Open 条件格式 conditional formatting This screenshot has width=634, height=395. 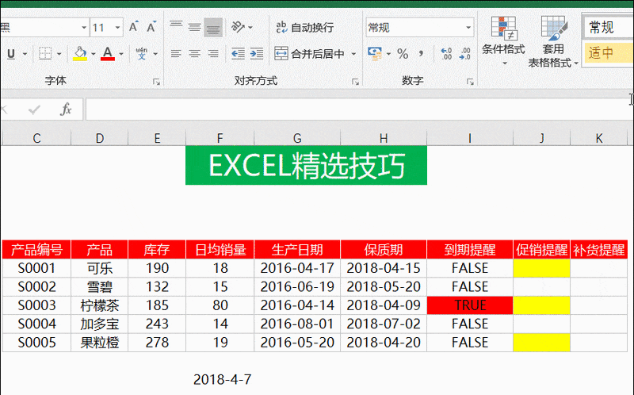coord(503,40)
